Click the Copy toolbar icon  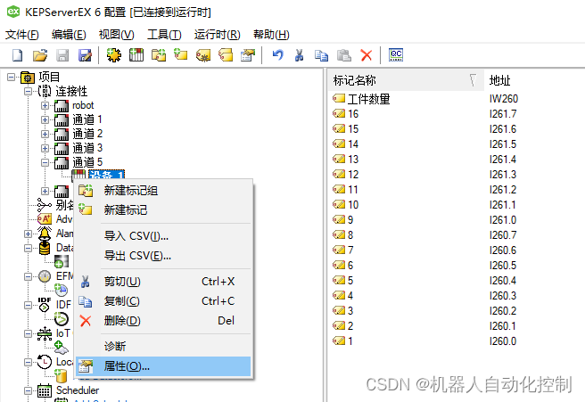(x=321, y=55)
